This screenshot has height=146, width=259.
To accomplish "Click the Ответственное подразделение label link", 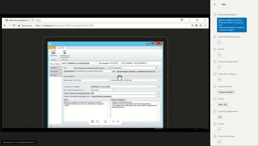I will [x=77, y=93].
